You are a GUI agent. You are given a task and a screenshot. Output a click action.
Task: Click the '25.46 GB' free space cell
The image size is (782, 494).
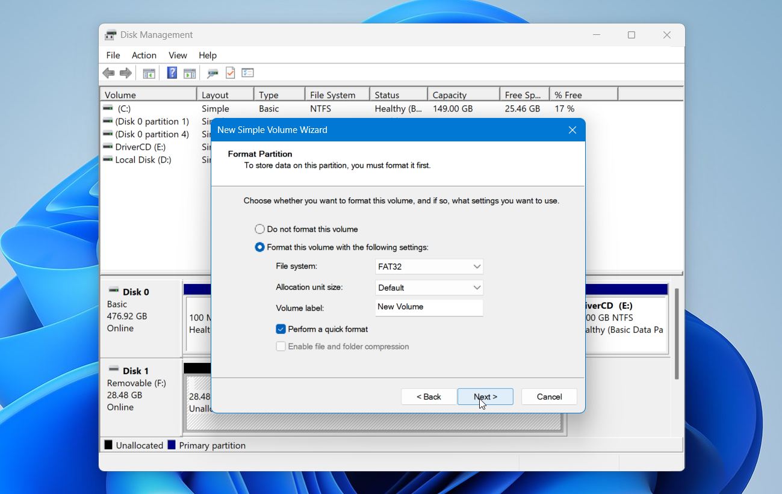[x=523, y=108]
